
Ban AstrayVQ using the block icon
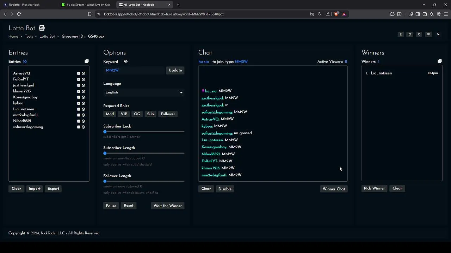tap(84, 73)
